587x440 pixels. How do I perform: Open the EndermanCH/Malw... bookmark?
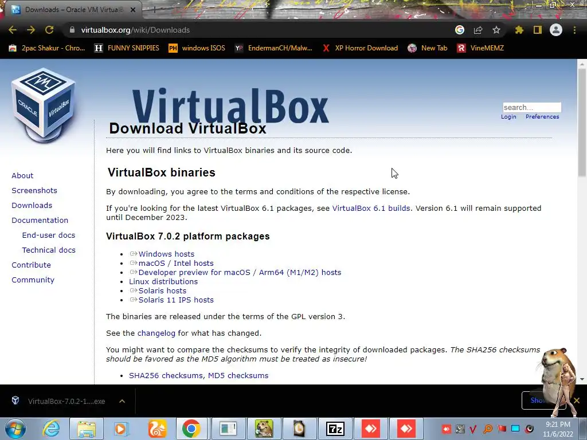pyautogui.click(x=273, y=48)
